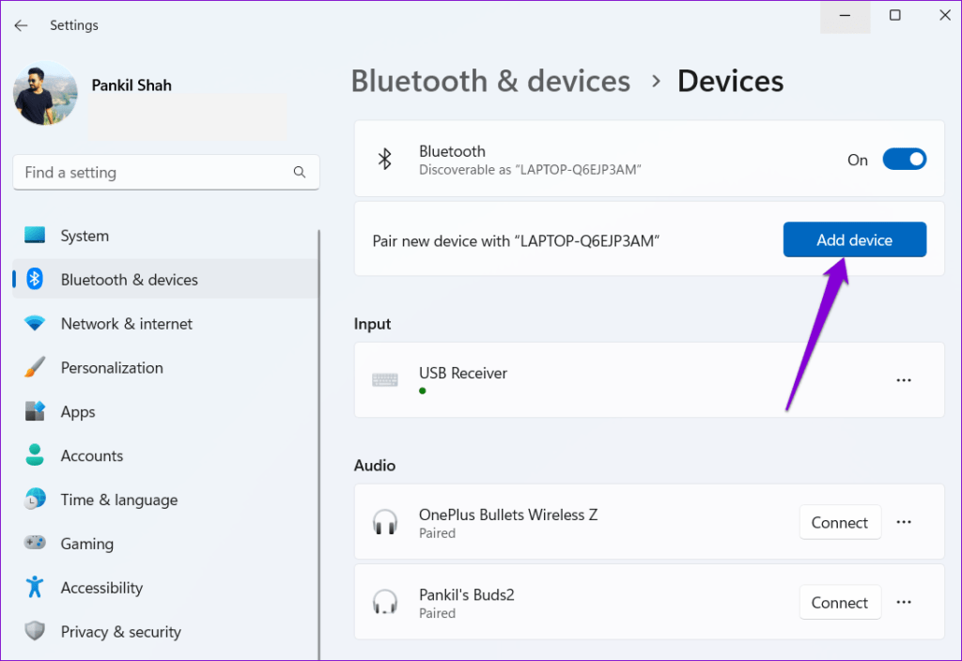This screenshot has height=661, width=962.
Task: Select the USB Receiver keyboard icon
Action: [385, 380]
